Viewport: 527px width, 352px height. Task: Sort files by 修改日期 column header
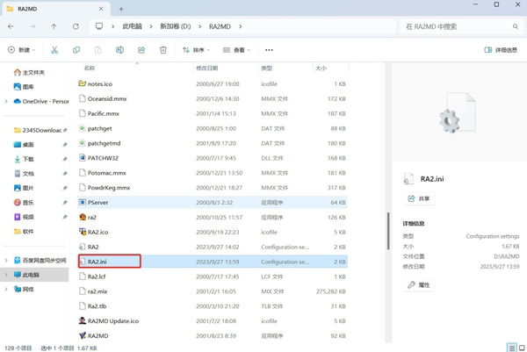pos(206,68)
